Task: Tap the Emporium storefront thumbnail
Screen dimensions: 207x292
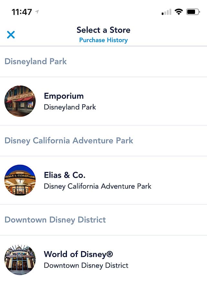Action: 20,101
